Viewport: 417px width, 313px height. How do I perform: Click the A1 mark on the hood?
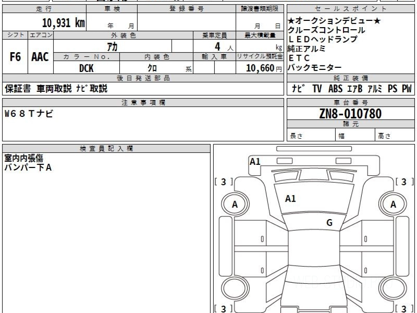[290, 199]
